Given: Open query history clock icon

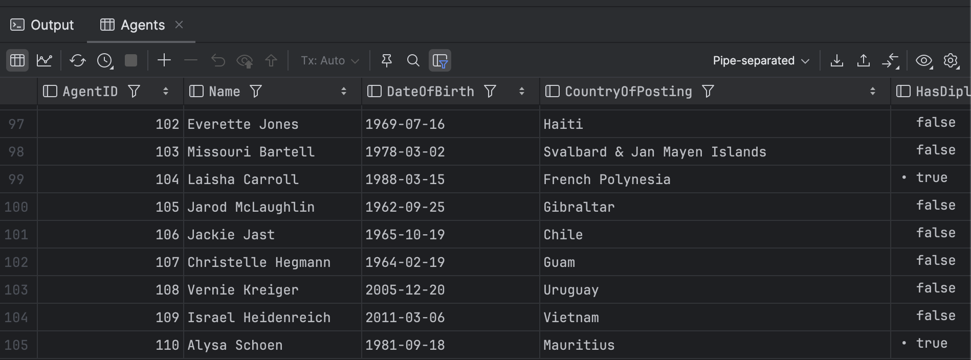Looking at the screenshot, I should tap(105, 60).
